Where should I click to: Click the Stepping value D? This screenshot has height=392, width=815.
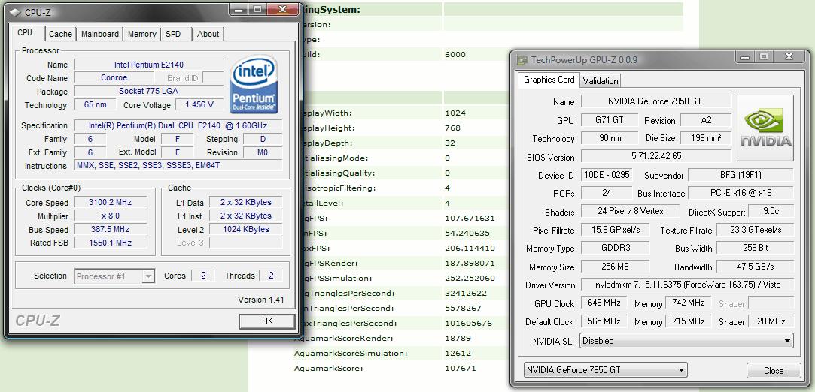(x=263, y=139)
